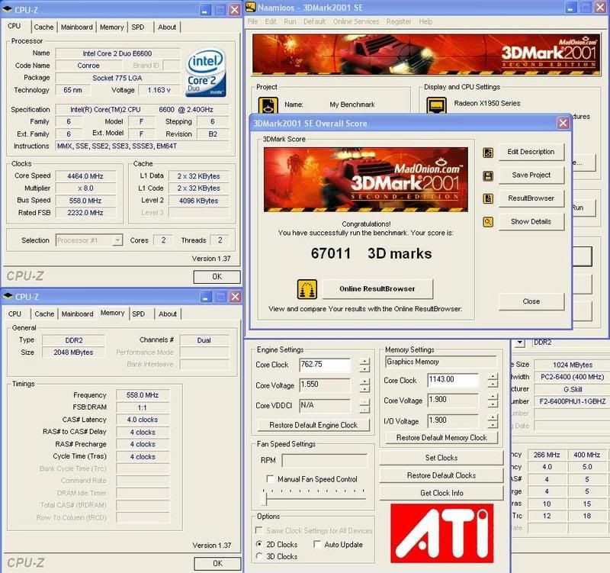Viewport: 610px width, 573px height.
Task: Open the Processor #1 selection dropdown
Action: pyautogui.click(x=117, y=240)
